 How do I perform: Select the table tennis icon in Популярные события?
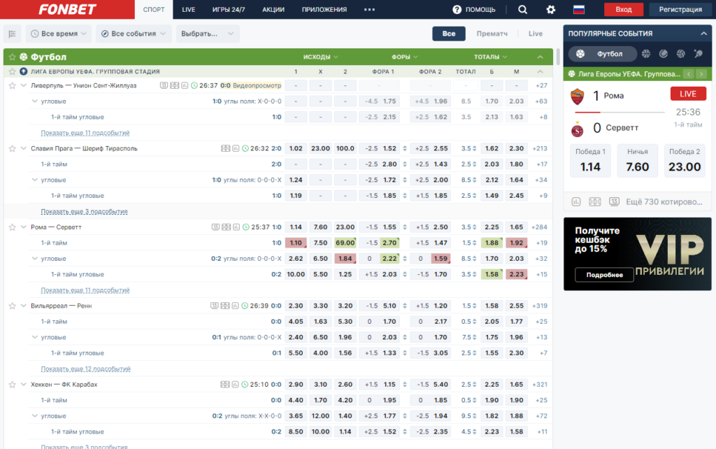click(x=699, y=54)
